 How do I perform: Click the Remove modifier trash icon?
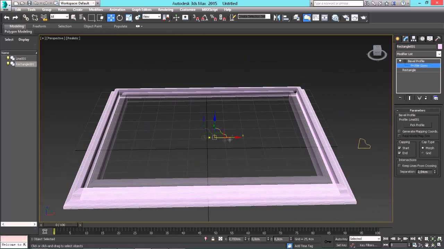[426, 98]
